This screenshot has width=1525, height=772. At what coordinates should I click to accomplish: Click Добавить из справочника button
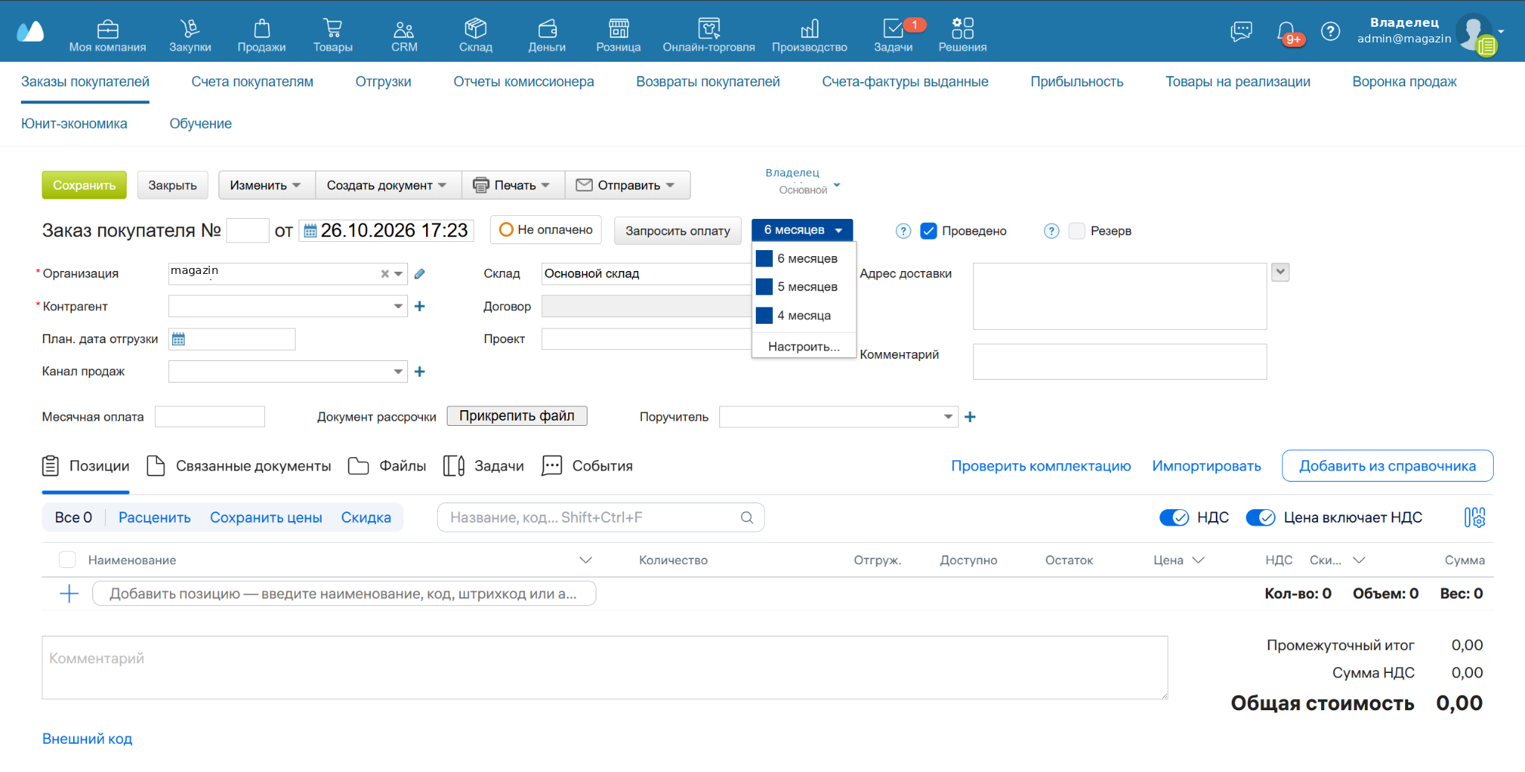[1387, 466]
